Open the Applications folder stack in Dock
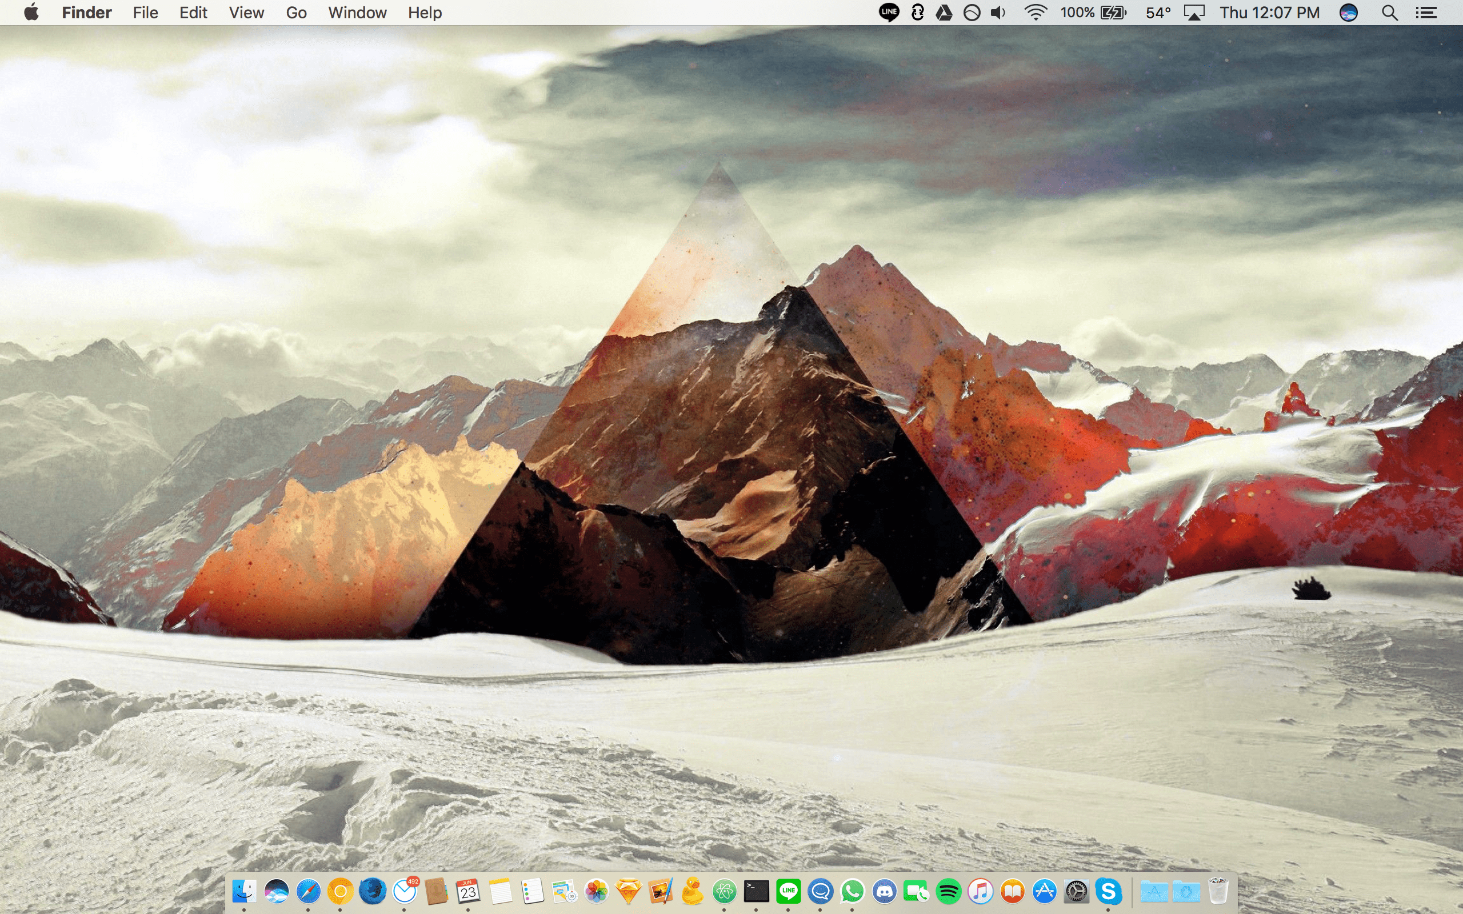This screenshot has width=1463, height=914. pos(1154,891)
